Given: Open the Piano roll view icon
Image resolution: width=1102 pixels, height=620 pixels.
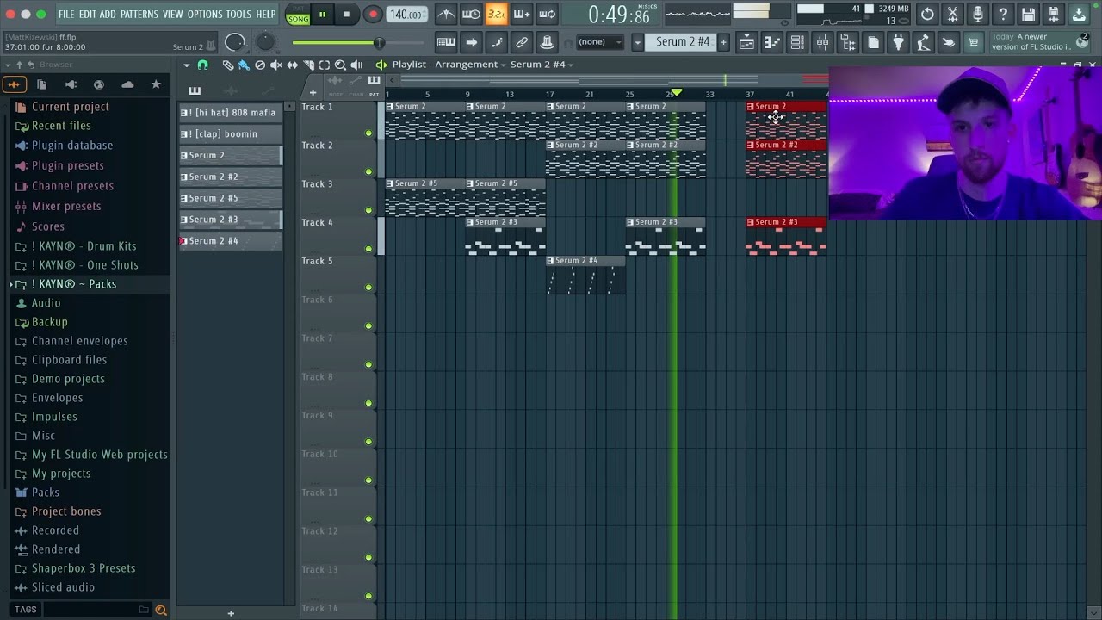Looking at the screenshot, I should (x=772, y=42).
